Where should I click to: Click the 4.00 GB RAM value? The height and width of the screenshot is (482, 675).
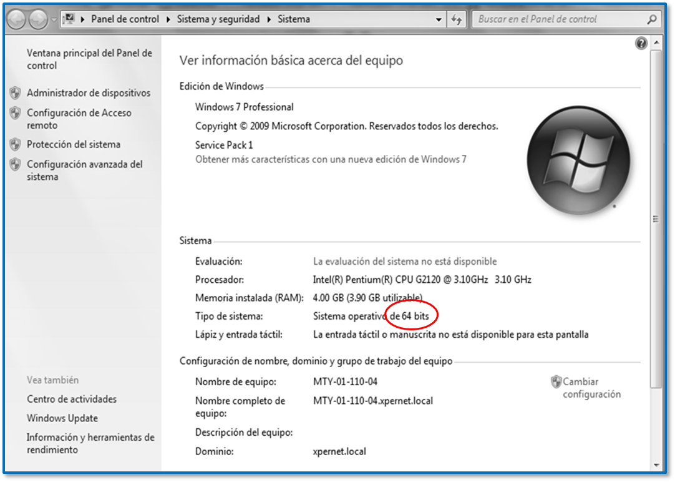367,298
